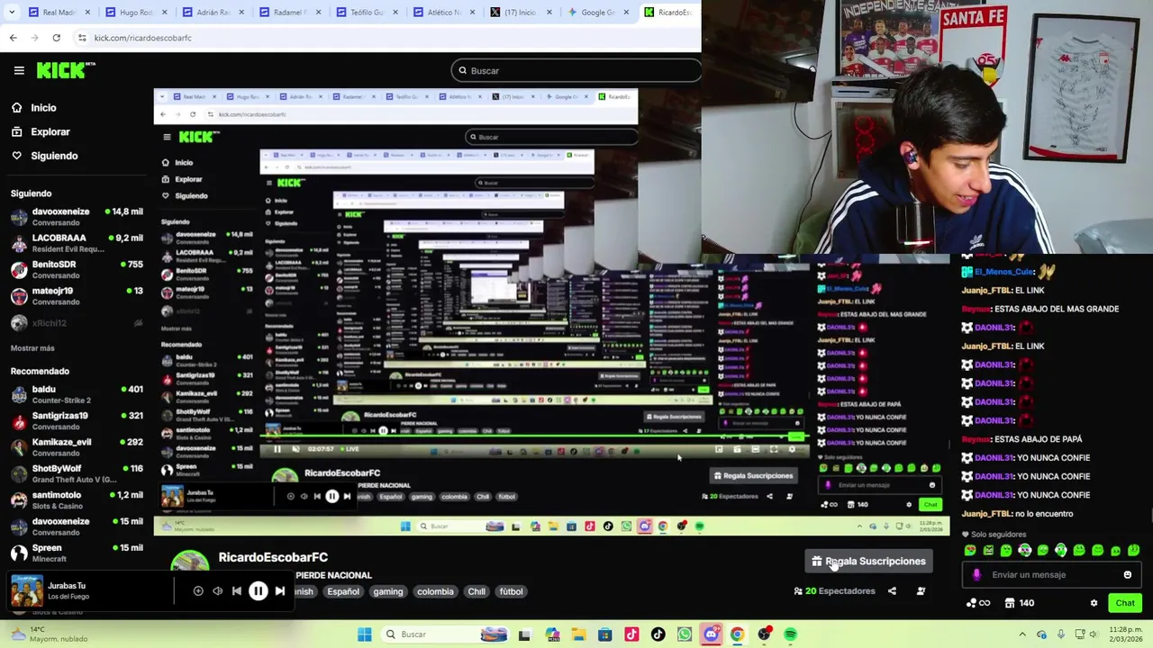
Task: Open the emoji picker in chat input
Action: [1128, 575]
